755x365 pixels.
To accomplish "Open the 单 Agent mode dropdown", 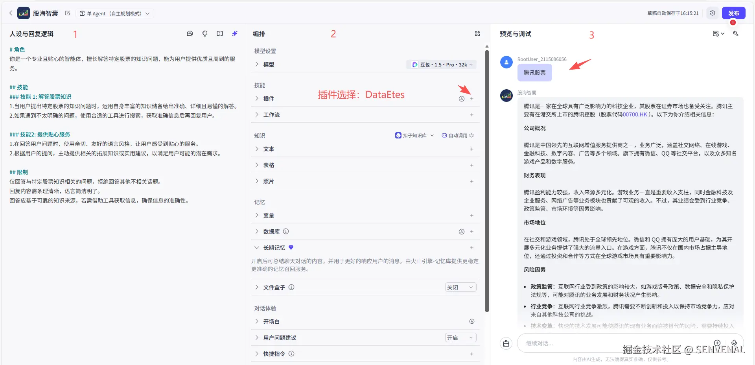I will 114,13.
